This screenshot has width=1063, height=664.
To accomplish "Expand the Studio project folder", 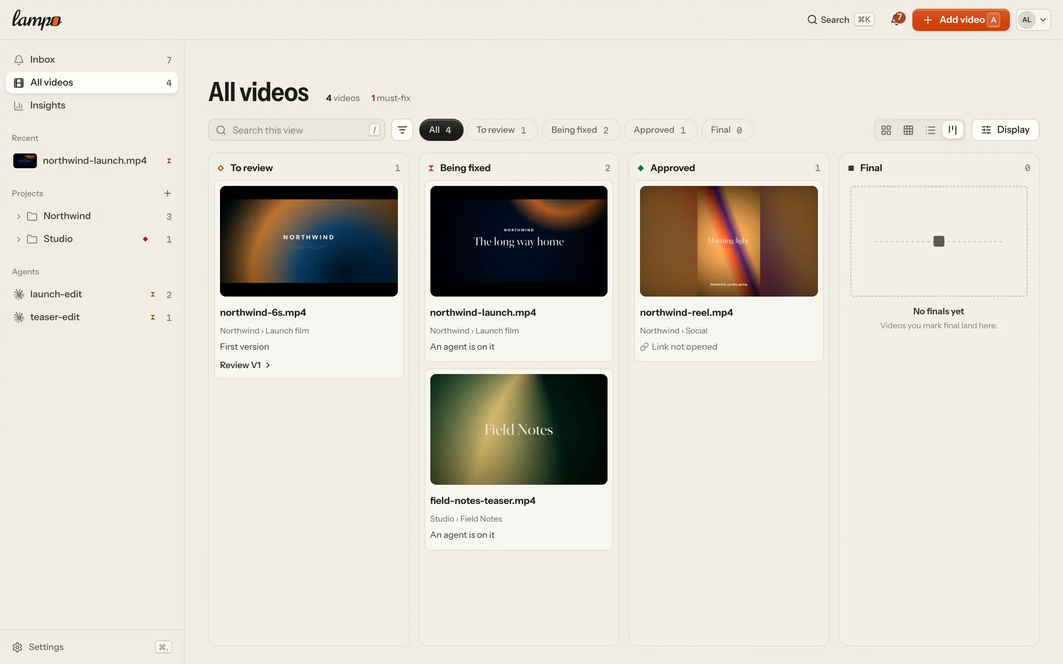I will (x=19, y=239).
